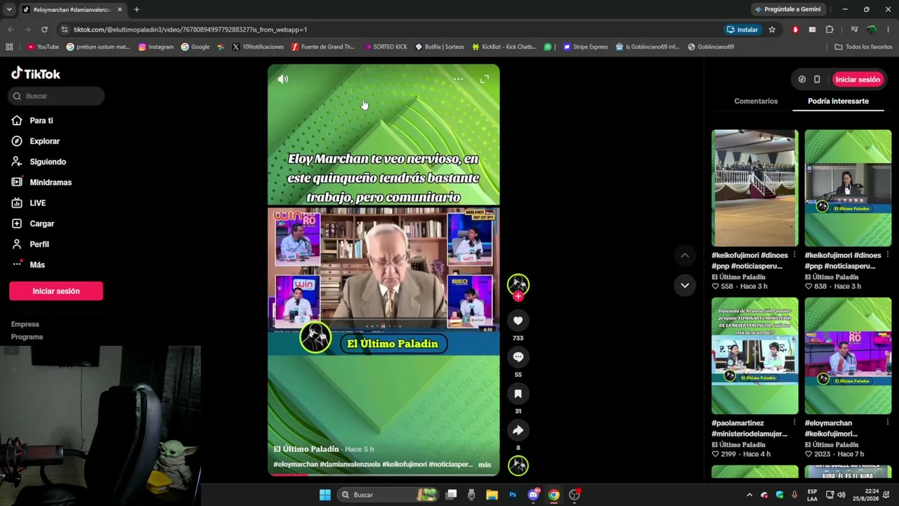The width and height of the screenshot is (899, 506).
Task: Open the Explorar section
Action: [x=44, y=141]
